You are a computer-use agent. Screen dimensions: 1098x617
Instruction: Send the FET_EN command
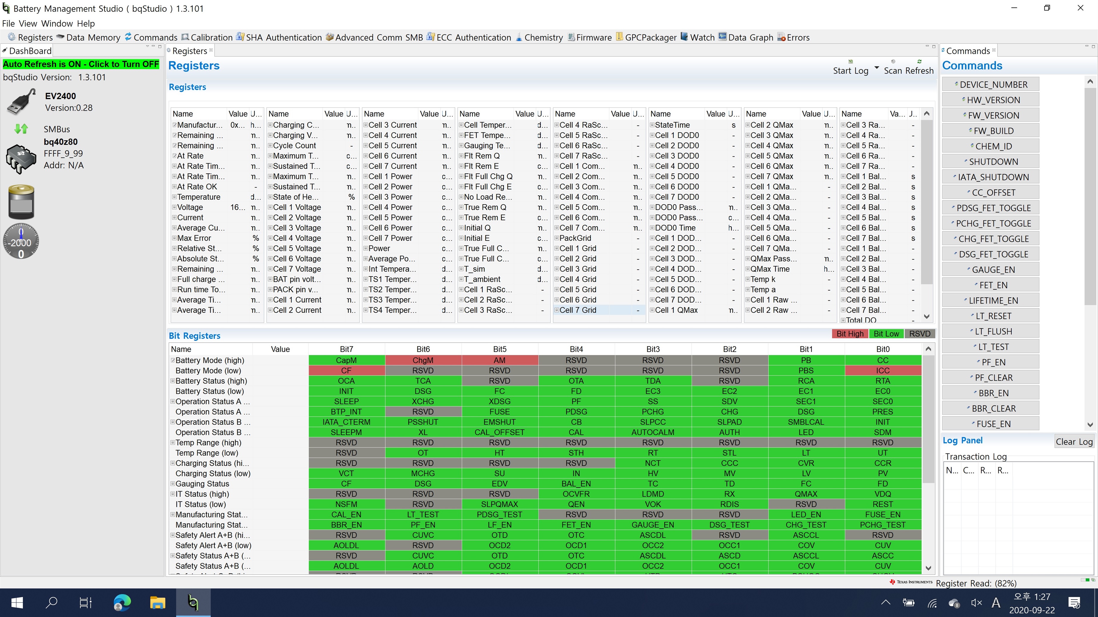(x=990, y=285)
